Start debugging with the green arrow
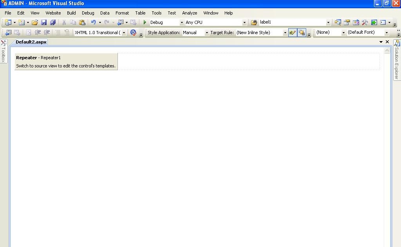The image size is (401, 247). pos(144,22)
